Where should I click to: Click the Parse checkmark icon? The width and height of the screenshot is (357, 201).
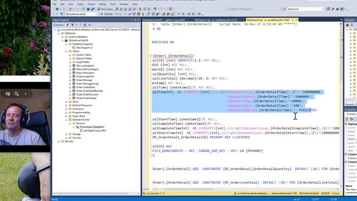click(130, 14)
